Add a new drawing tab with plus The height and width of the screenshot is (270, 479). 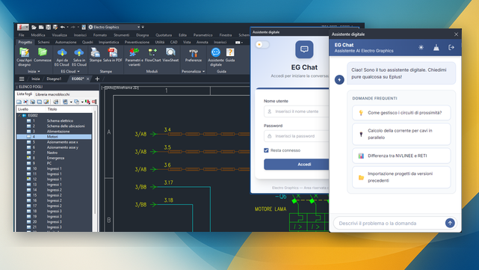point(97,79)
